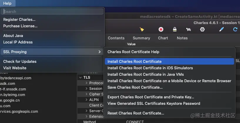Screen dimensions: 240x123
Task: Switch to the Chart tab
Action: pyautogui.click(x=163, y=38)
